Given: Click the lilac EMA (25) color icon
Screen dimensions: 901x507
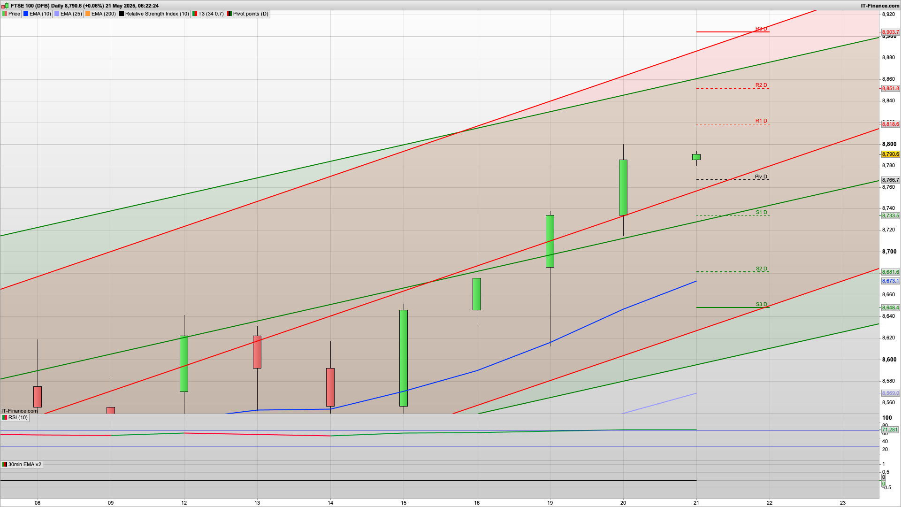Looking at the screenshot, I should [x=57, y=14].
